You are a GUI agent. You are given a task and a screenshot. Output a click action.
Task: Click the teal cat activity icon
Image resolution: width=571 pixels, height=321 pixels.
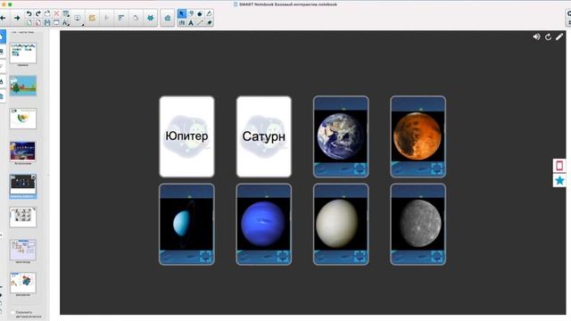coord(151,18)
